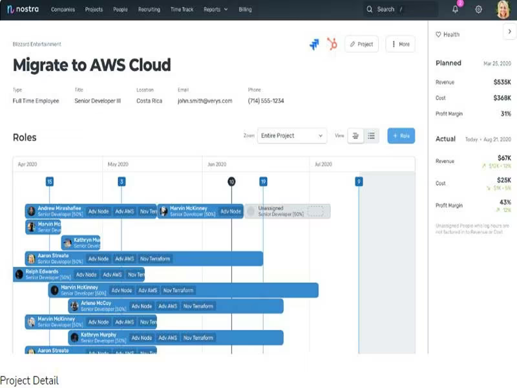Click the Jira integration icon
517x388 pixels.
pos(314,44)
